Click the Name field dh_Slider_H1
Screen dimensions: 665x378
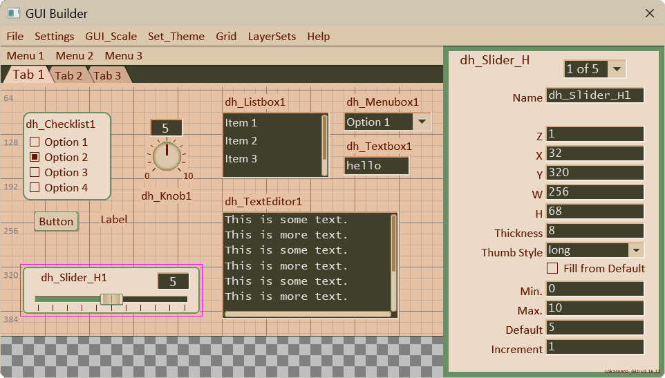(594, 95)
